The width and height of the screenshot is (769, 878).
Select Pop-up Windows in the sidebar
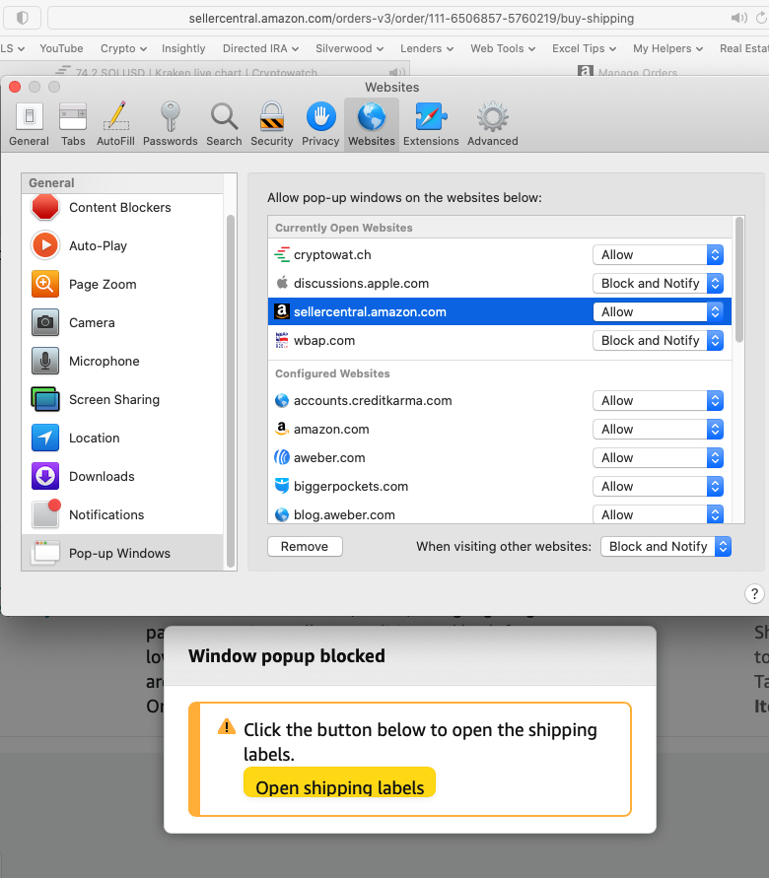(x=122, y=553)
